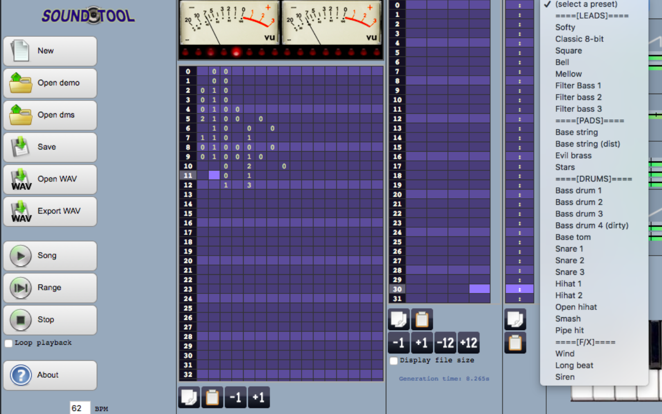
Task: Select the Bass drum 1 preset
Action: [579, 190]
